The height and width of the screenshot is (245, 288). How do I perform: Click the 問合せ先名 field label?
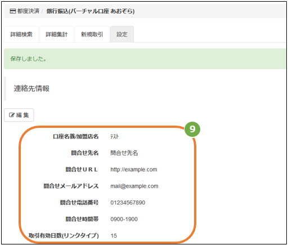tap(85, 153)
